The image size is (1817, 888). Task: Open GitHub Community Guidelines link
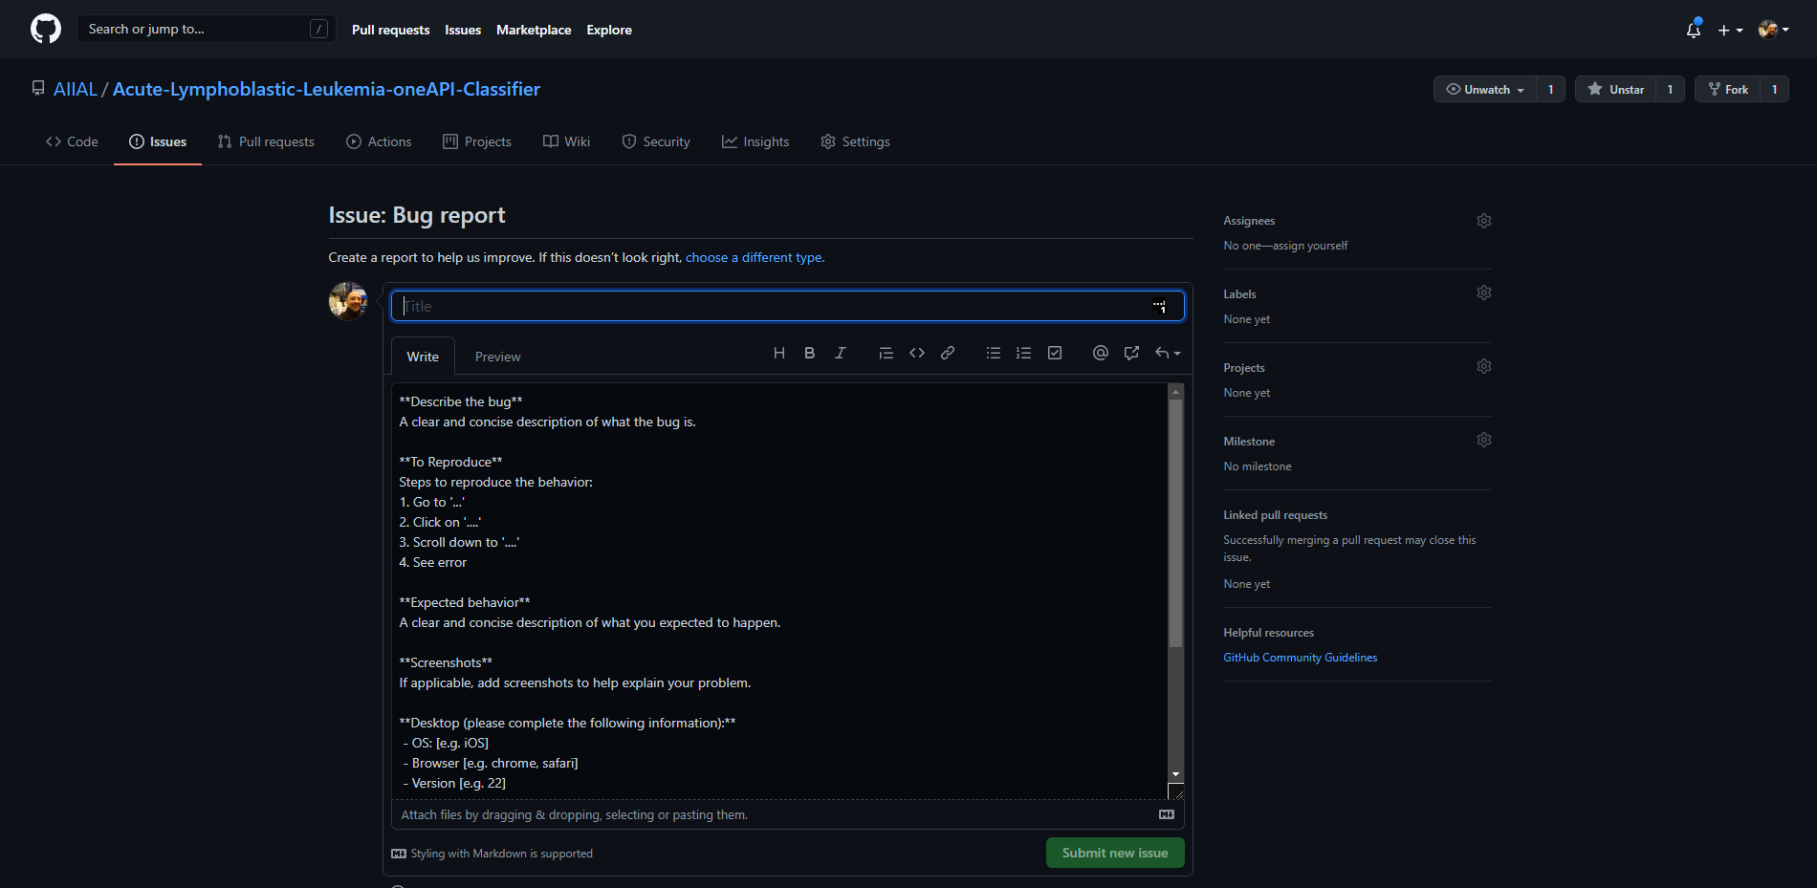pyautogui.click(x=1301, y=658)
